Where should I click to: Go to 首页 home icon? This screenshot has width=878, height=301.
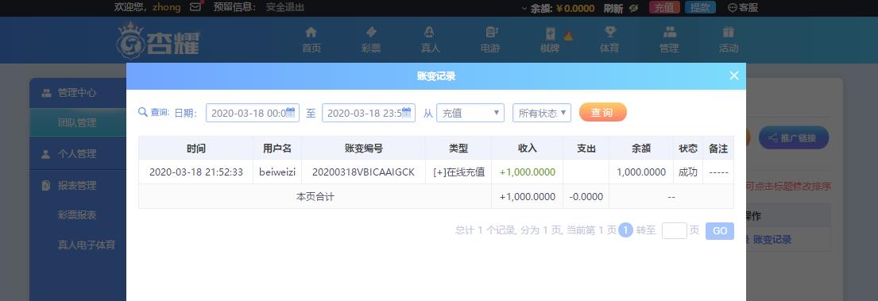coord(311,33)
